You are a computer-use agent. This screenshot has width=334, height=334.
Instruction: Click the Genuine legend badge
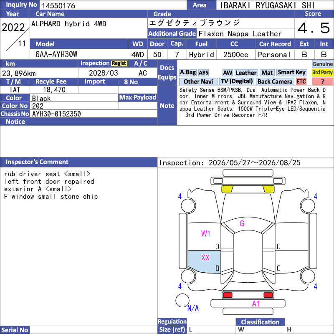322,64
